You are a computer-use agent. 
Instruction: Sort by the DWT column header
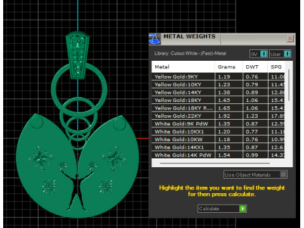pyautogui.click(x=255, y=67)
